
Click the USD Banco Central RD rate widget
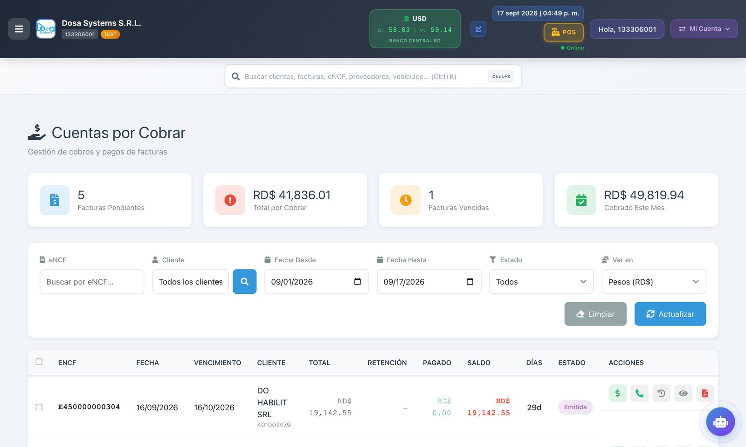(415, 29)
